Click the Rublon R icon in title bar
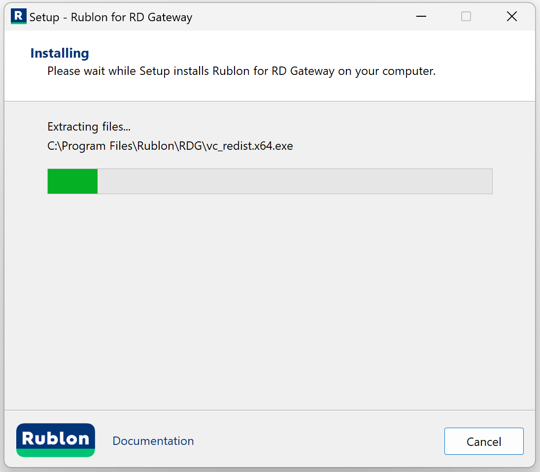 [18, 17]
